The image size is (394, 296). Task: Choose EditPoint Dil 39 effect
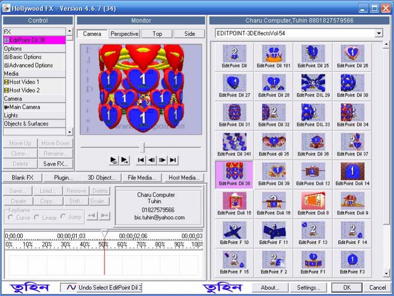tap(273, 175)
